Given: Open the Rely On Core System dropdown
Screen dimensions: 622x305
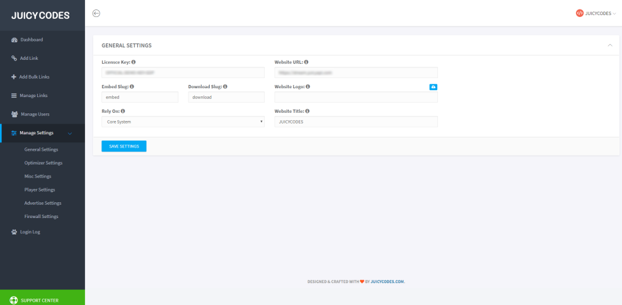Looking at the screenshot, I should click(x=183, y=122).
